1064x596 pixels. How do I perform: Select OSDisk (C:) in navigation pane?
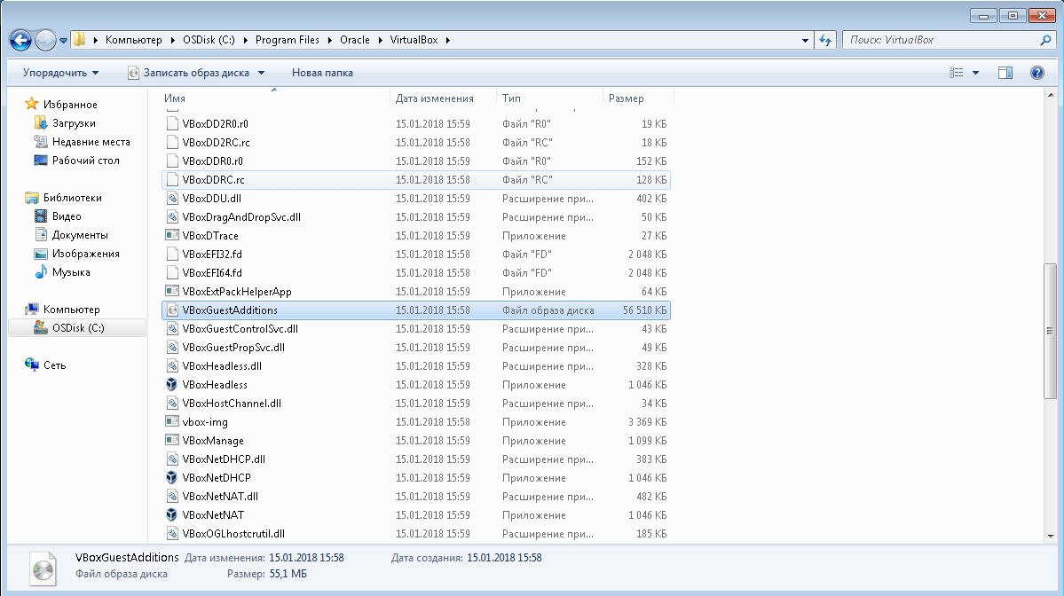(x=78, y=328)
